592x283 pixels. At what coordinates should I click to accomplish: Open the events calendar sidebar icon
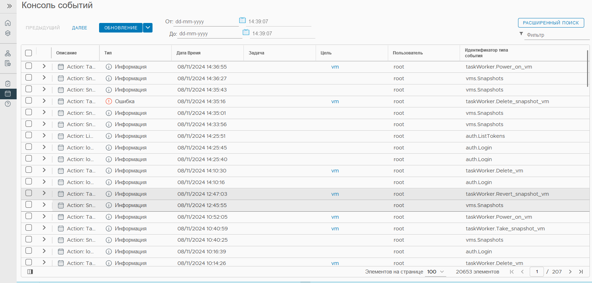pyautogui.click(x=8, y=94)
